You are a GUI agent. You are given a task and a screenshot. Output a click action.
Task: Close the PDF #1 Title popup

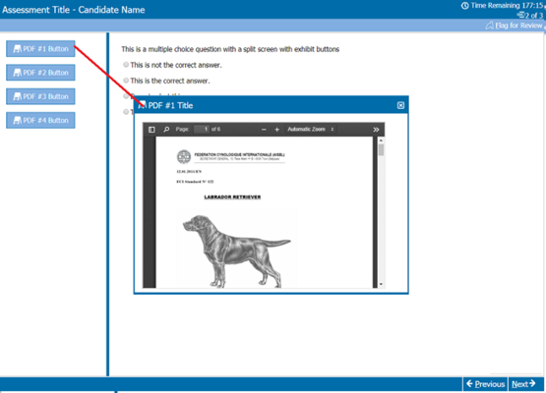(x=400, y=105)
